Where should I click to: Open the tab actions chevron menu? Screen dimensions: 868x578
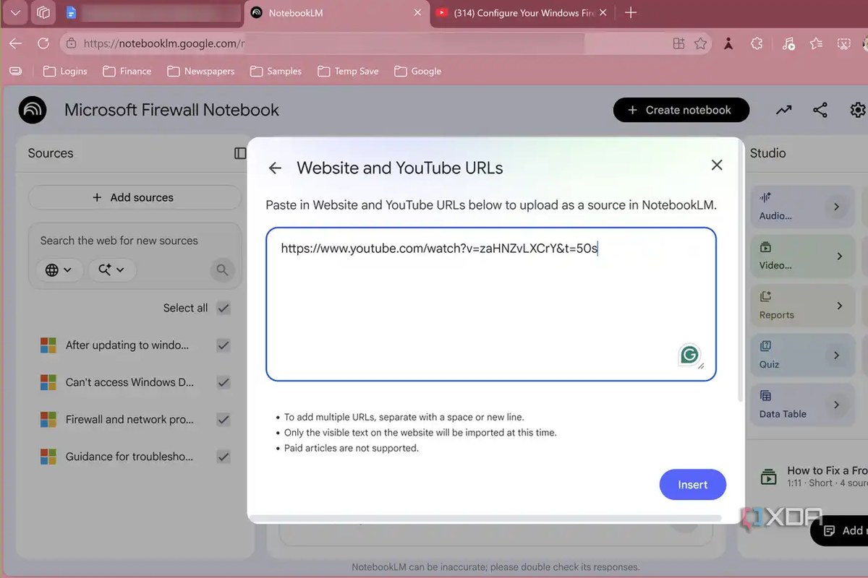[x=15, y=12]
